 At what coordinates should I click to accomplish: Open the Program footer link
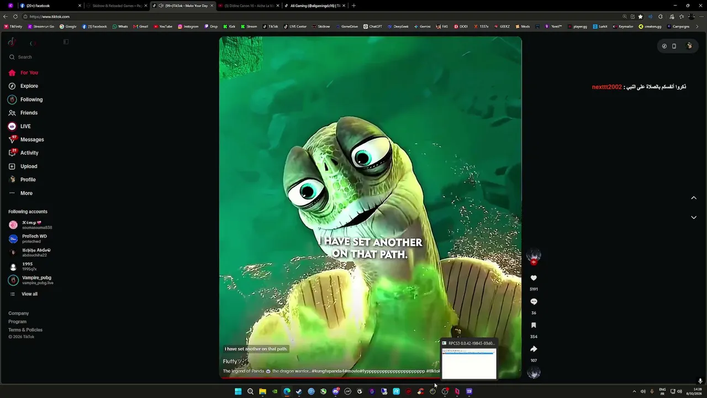click(x=17, y=322)
